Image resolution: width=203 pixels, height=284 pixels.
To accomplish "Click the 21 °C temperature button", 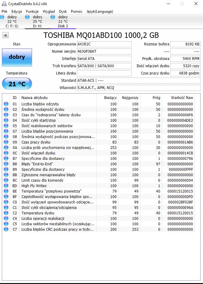I will pos(17,84).
